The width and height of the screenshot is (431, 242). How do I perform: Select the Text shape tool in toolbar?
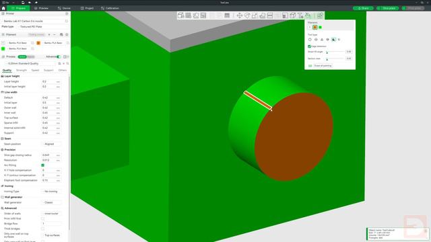[x=300, y=15]
